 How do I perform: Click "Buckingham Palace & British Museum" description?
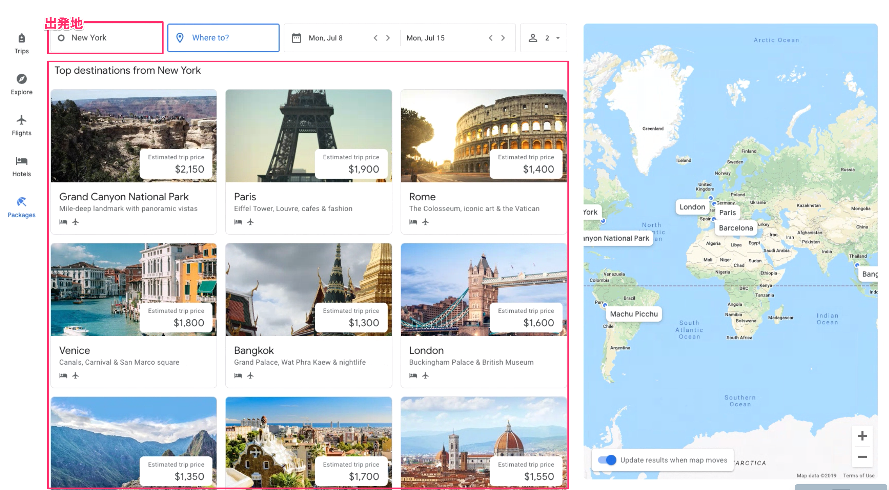(x=471, y=363)
